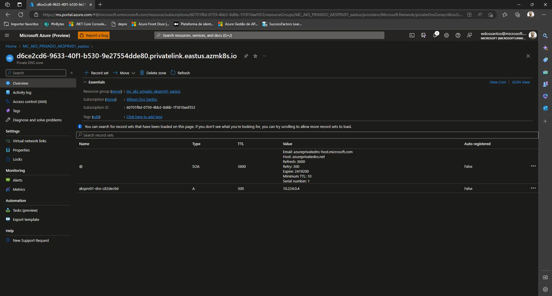Focus the Search resources, services, and docs box
The width and height of the screenshot is (552, 296).
click(x=269, y=35)
